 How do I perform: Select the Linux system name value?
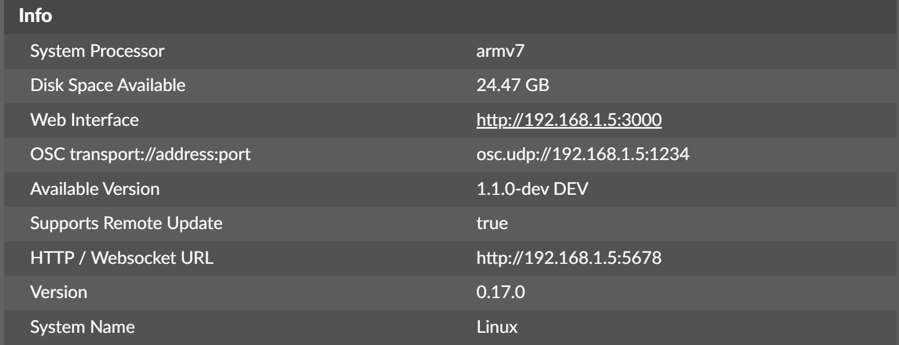tap(497, 327)
